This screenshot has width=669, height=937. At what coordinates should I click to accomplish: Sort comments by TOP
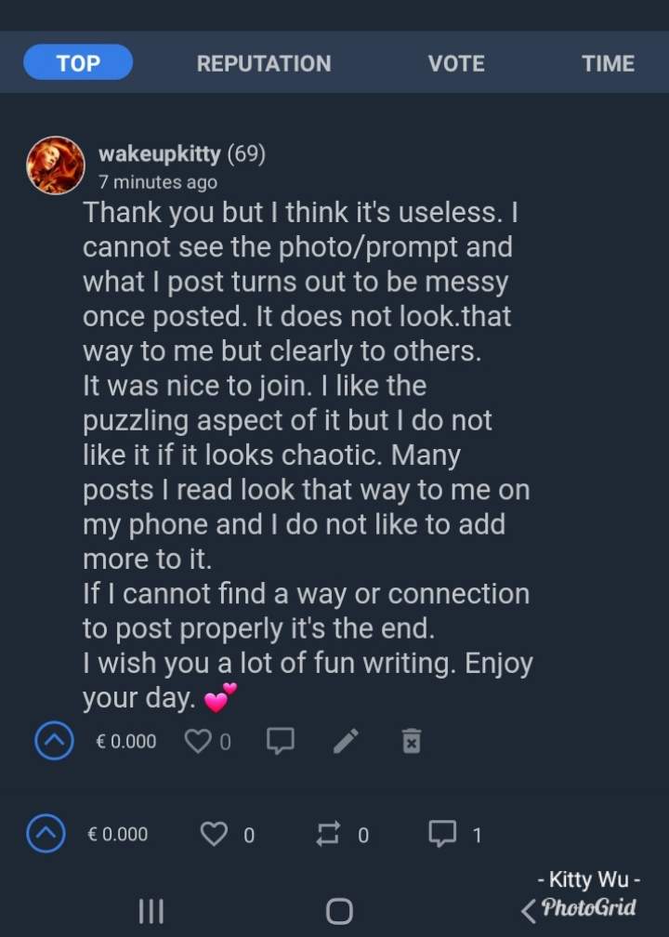(x=78, y=63)
